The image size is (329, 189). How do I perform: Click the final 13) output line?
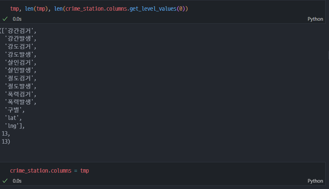[6, 142]
